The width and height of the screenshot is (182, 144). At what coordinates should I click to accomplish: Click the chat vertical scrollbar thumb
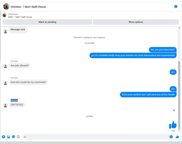tap(179, 95)
